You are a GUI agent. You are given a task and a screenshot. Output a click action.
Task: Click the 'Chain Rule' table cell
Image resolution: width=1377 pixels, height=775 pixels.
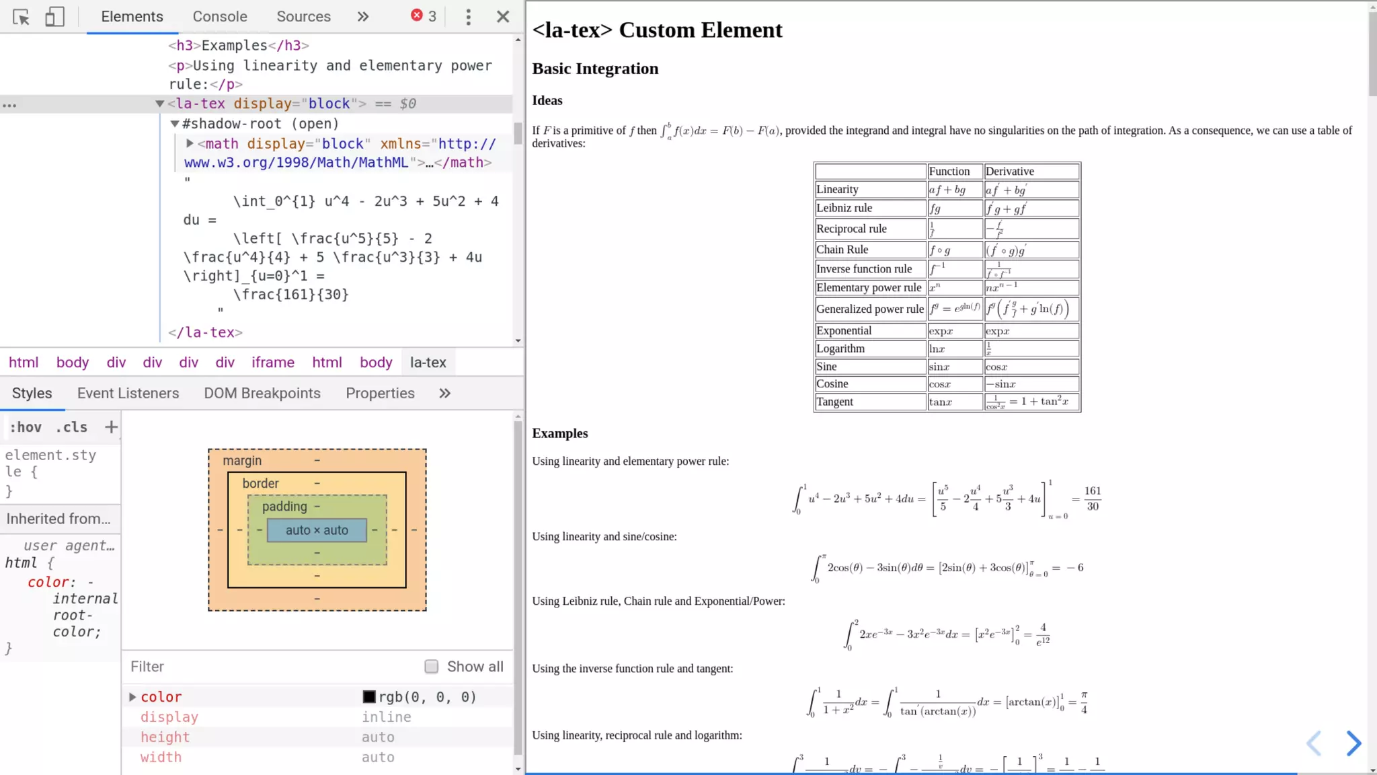click(870, 250)
